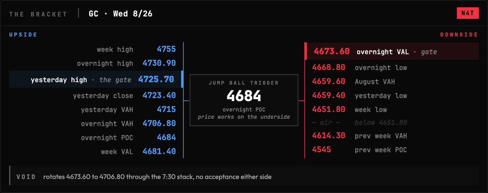The height and width of the screenshot is (193, 488).
Task: Click overnight low 4668.80 level
Action: [392, 67]
